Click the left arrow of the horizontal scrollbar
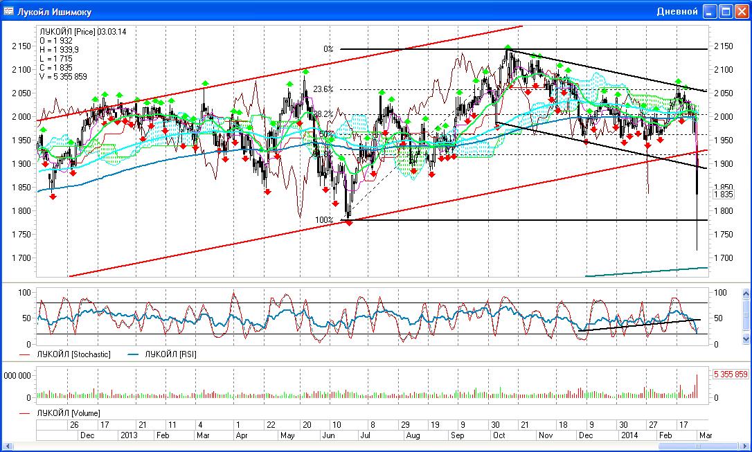 tap(7, 446)
